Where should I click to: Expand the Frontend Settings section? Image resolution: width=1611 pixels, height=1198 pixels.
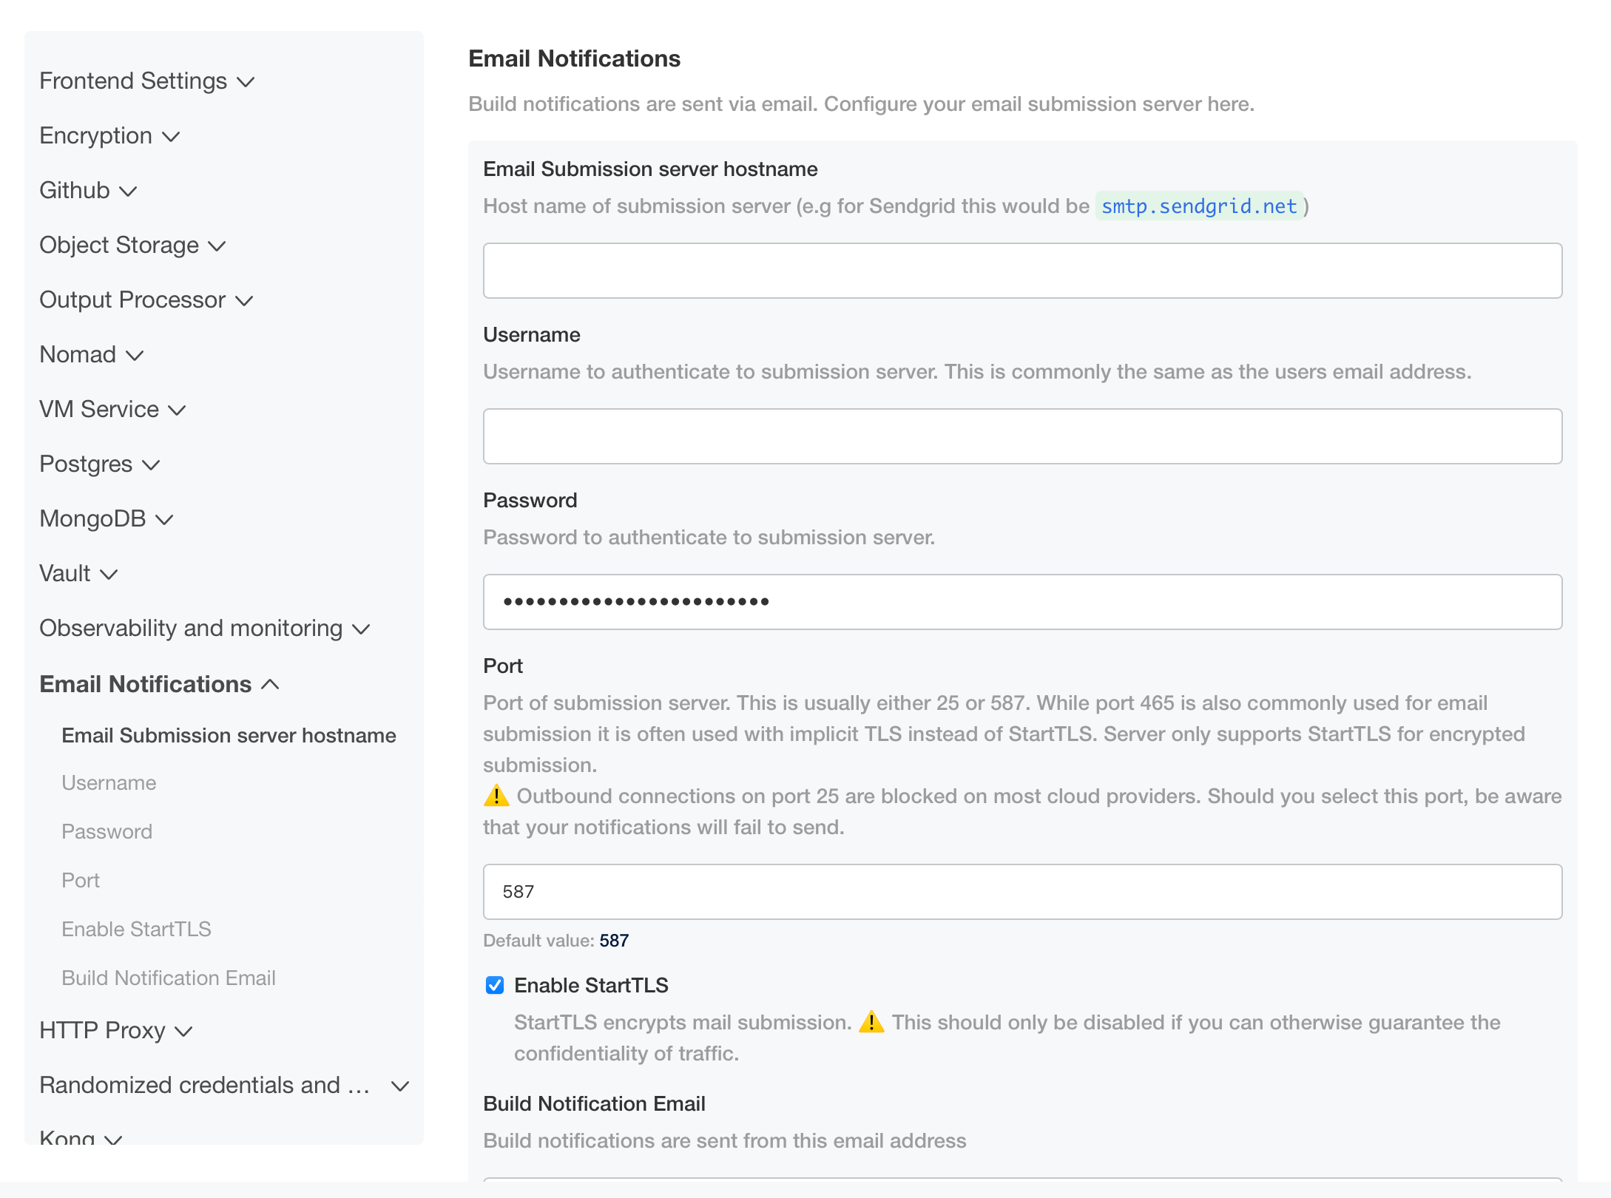click(147, 81)
